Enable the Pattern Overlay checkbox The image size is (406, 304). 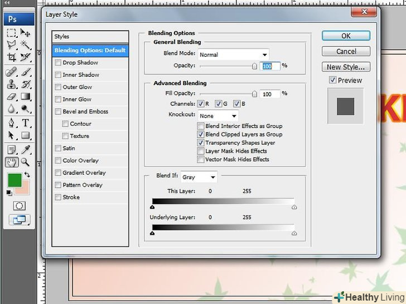pos(58,185)
